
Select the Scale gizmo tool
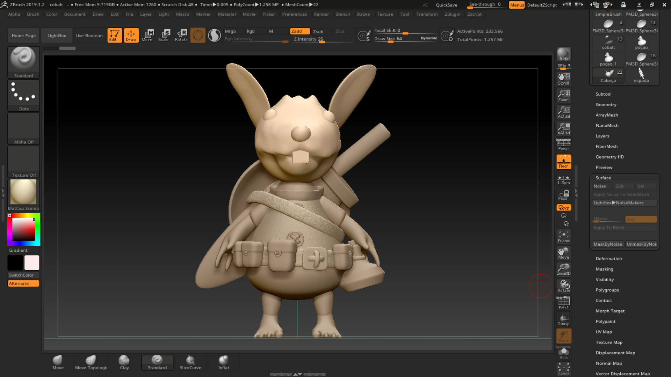164,35
